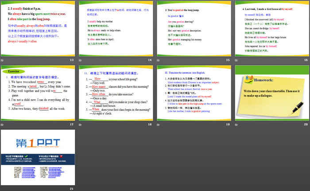Click the 1PPT logo on slide 21
The height and width of the screenshot is (191, 310).
point(38,144)
